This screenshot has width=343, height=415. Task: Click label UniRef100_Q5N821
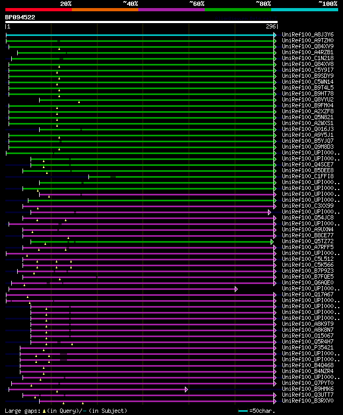click(308, 117)
